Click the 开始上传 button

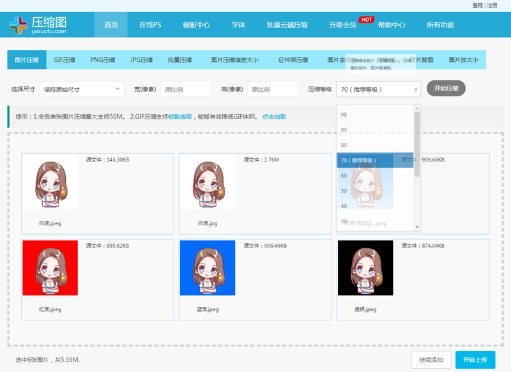475,360
